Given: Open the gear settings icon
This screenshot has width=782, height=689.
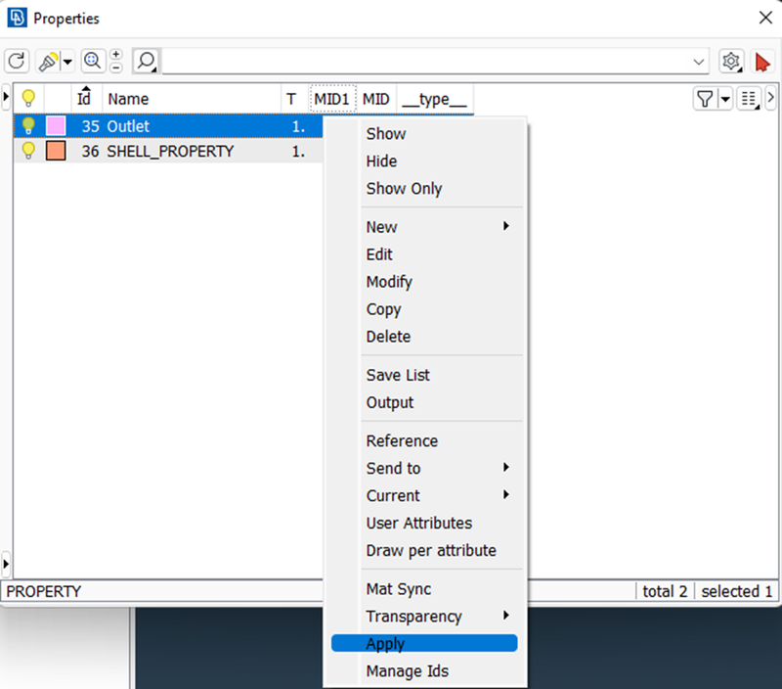Looking at the screenshot, I should click(731, 62).
